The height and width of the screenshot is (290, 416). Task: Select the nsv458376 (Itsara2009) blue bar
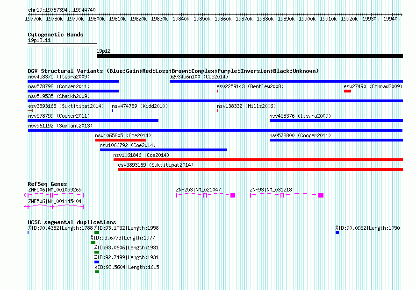click(336, 120)
